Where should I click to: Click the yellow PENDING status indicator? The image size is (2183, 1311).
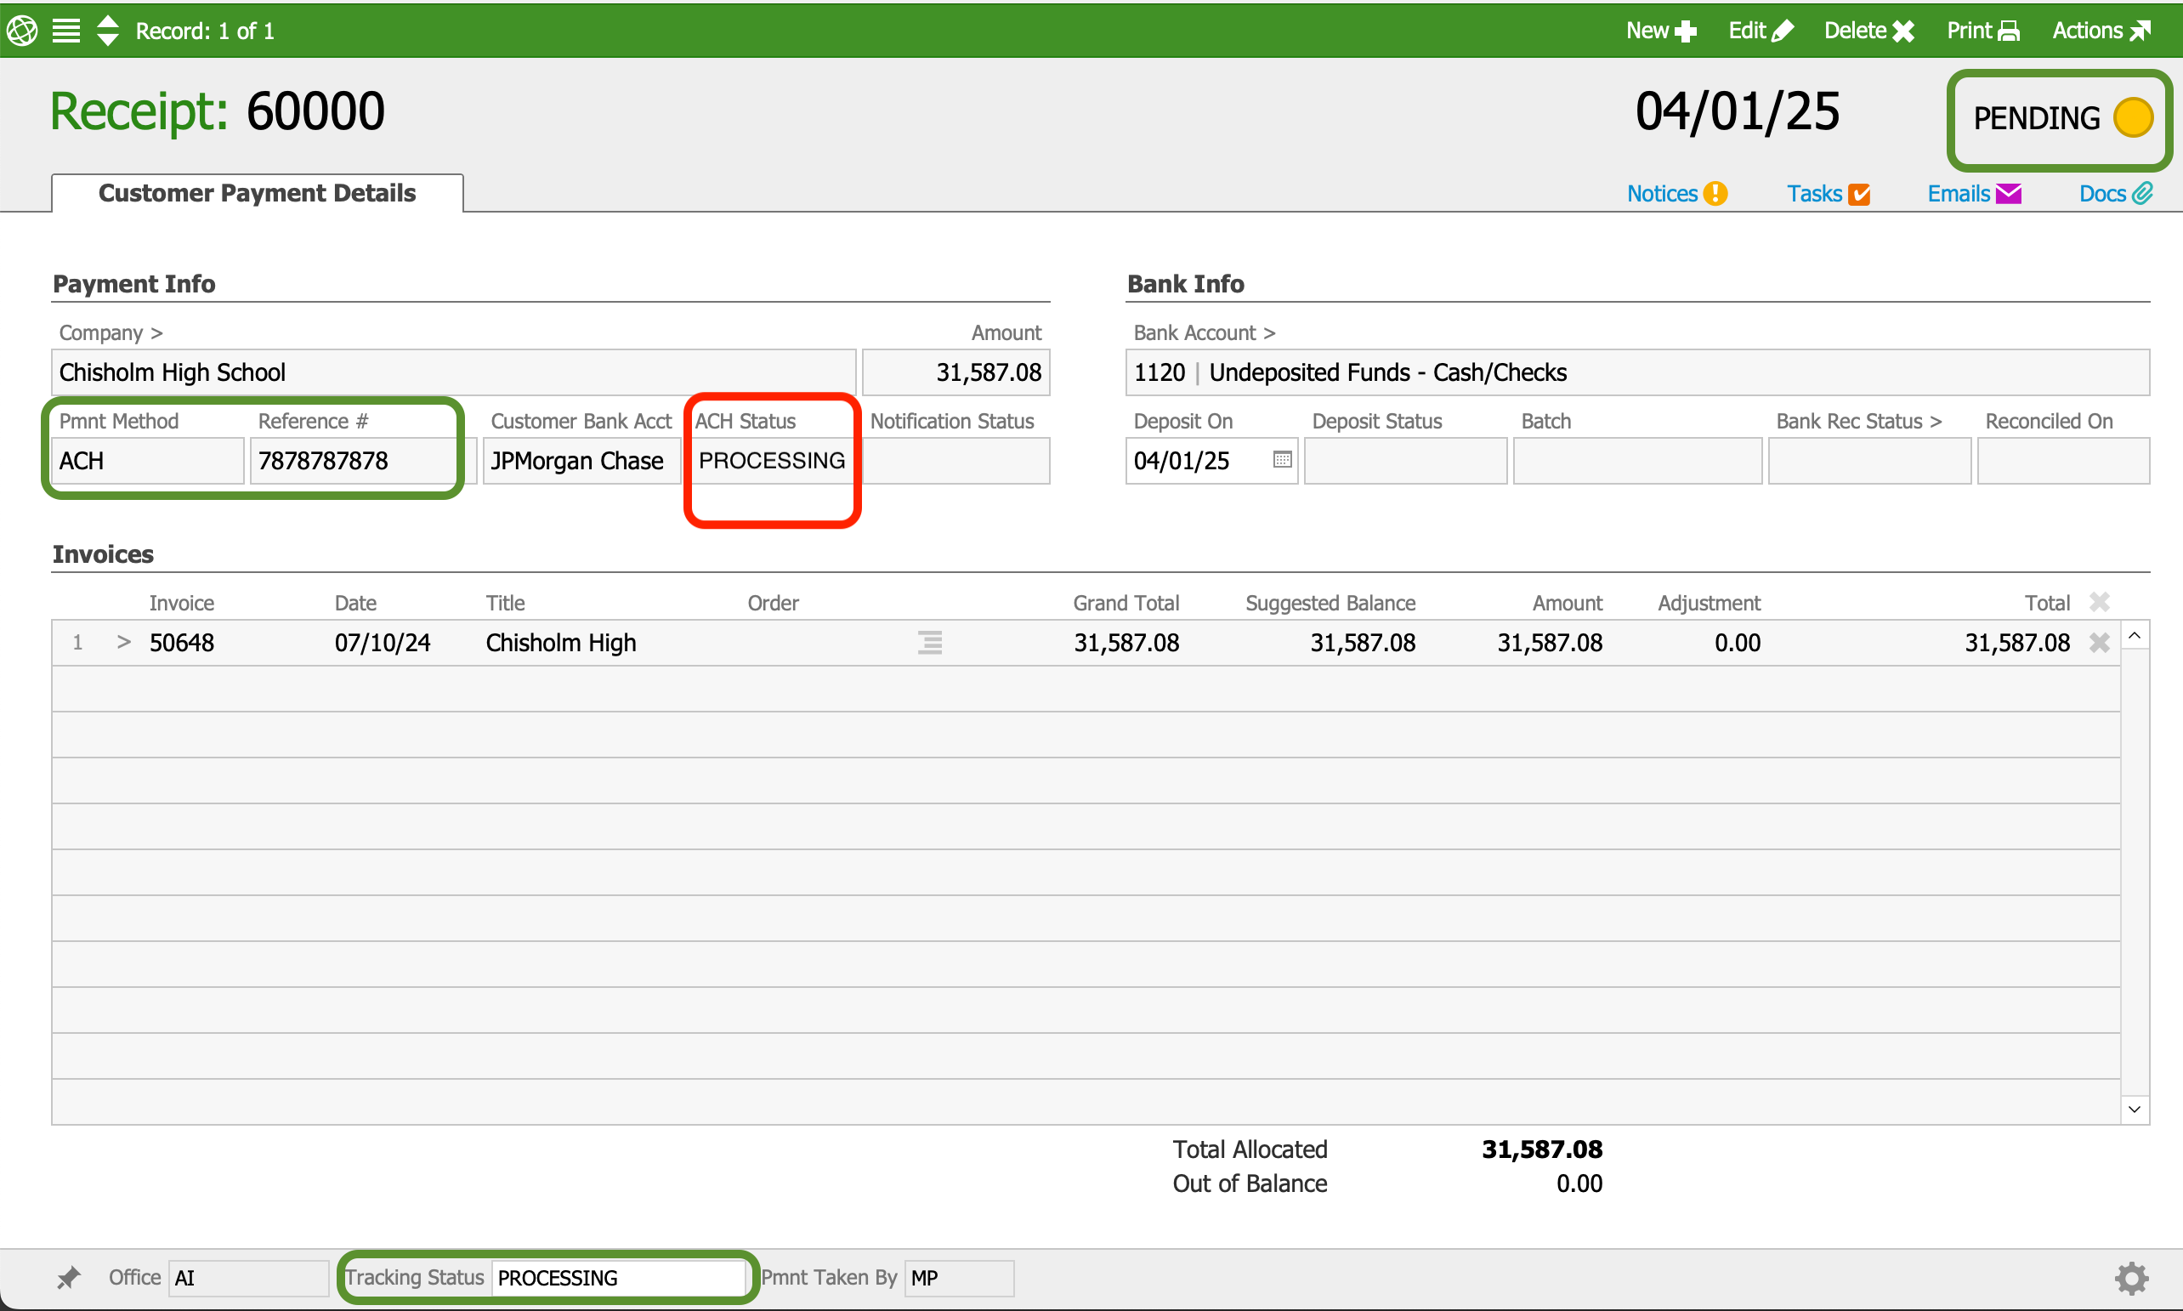tap(2133, 117)
